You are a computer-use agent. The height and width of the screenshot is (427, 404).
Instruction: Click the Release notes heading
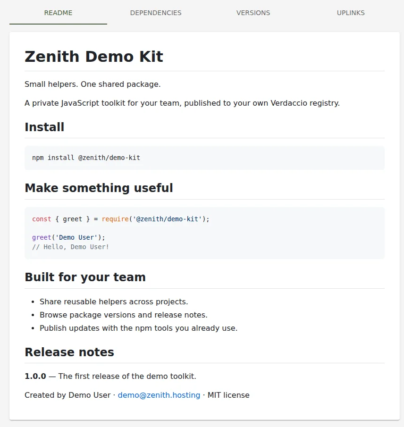tap(69, 352)
